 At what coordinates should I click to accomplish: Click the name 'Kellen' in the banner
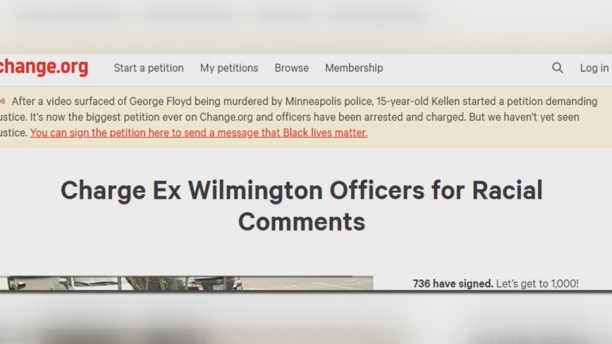446,102
